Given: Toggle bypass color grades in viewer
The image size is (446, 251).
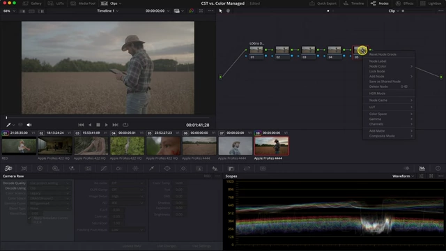Looking at the screenshot, I should (191, 11).
